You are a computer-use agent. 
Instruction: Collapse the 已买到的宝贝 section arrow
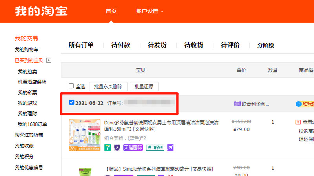49,60
